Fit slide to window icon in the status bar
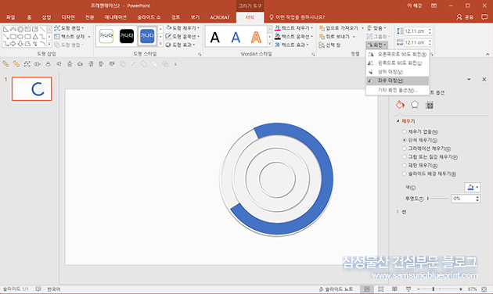The width and height of the screenshot is (493, 294). pyautogui.click(x=484, y=289)
